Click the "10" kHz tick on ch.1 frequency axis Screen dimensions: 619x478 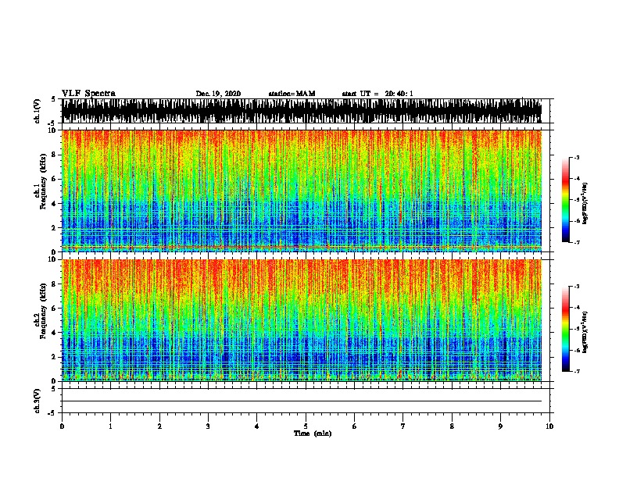[x=52, y=130]
